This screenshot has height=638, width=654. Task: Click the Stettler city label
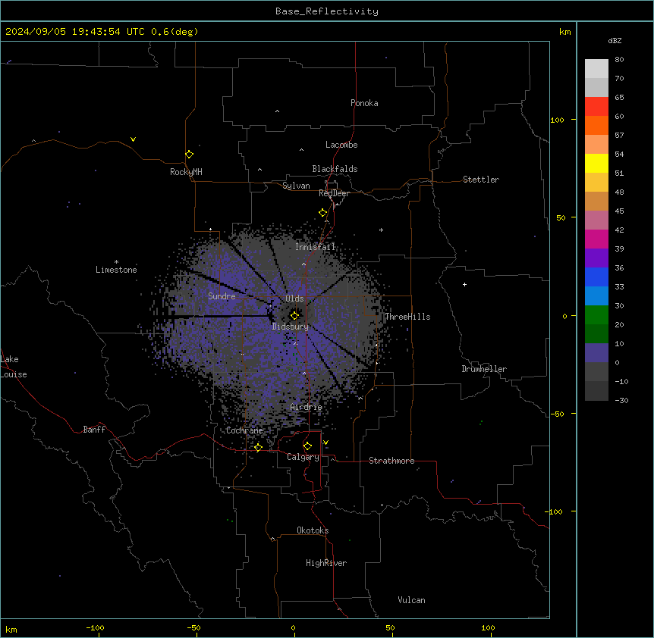(481, 180)
